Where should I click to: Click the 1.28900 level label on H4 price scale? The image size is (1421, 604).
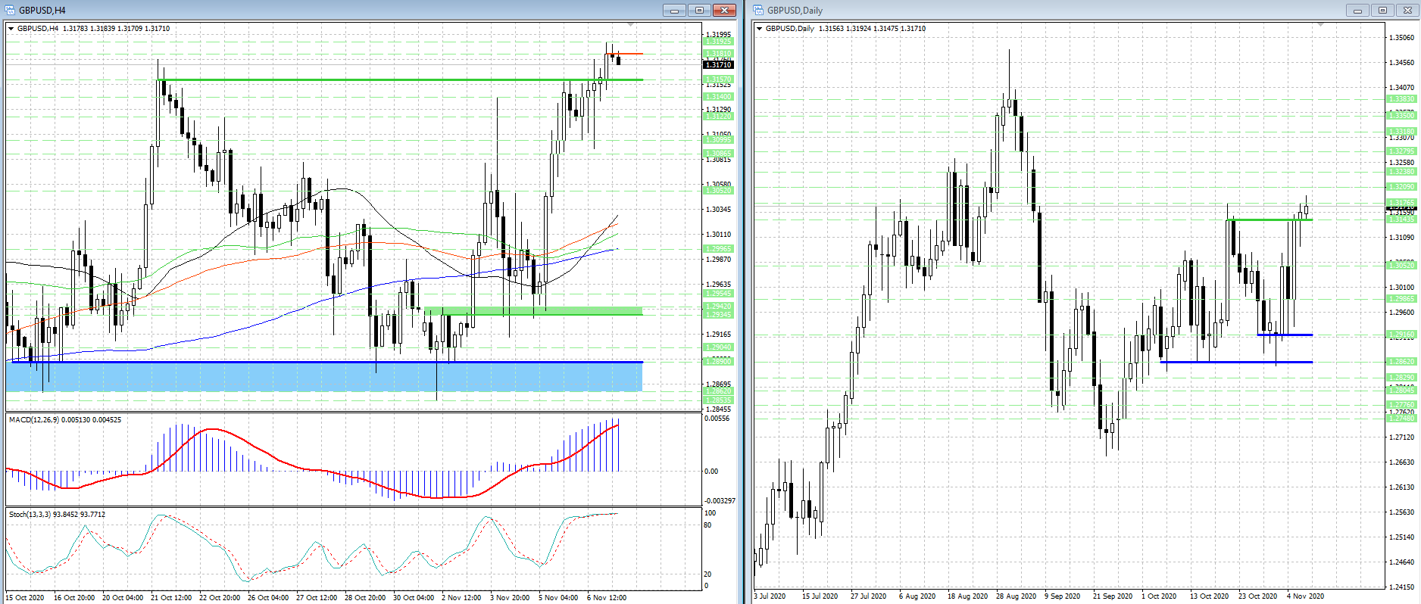719,362
